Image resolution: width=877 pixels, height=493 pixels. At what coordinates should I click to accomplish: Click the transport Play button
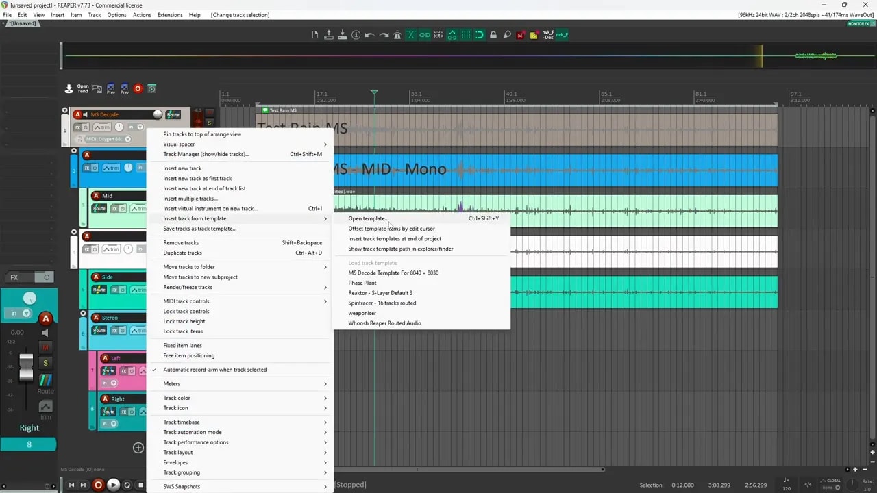(113, 485)
